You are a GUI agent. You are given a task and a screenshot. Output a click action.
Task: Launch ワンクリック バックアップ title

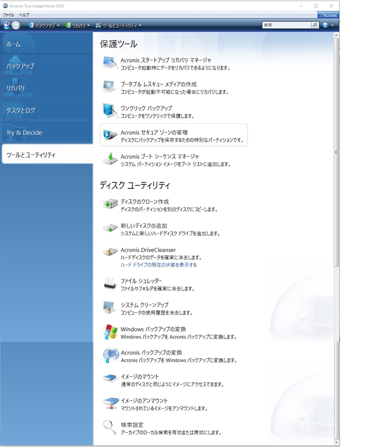(x=147, y=108)
